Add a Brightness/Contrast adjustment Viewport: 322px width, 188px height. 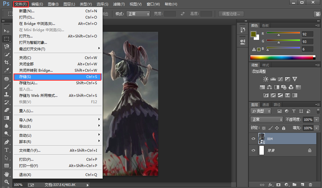pyautogui.click(x=266, y=79)
